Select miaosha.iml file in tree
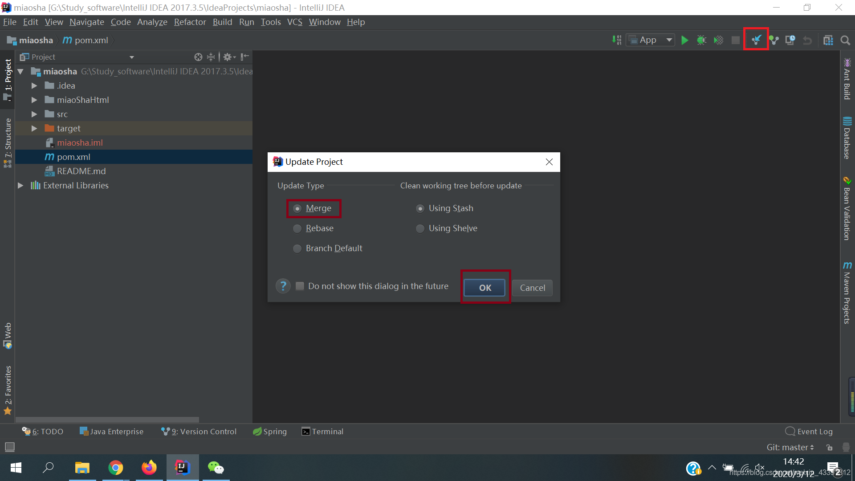The height and width of the screenshot is (481, 855). point(80,143)
